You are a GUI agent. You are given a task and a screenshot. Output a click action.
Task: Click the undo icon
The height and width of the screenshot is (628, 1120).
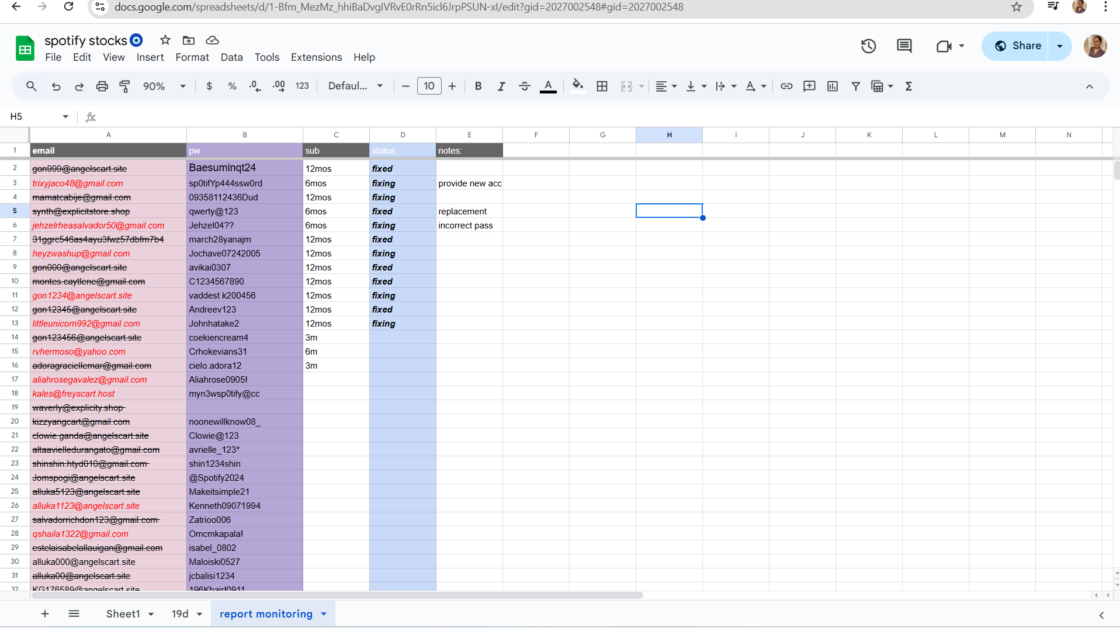click(56, 86)
